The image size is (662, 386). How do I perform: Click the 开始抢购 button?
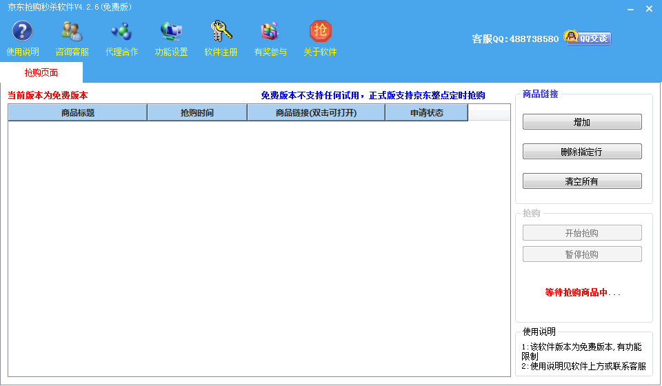(582, 233)
